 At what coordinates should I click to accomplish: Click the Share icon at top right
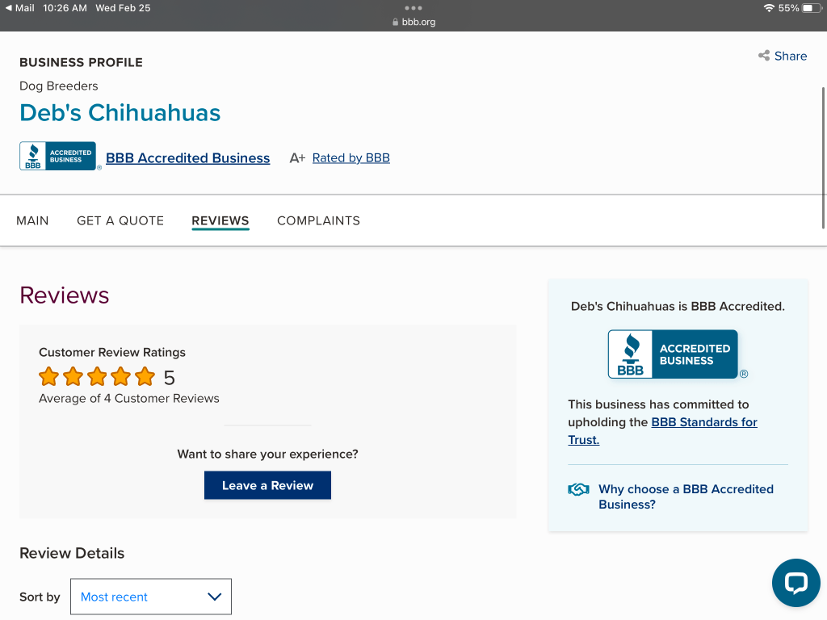764,56
